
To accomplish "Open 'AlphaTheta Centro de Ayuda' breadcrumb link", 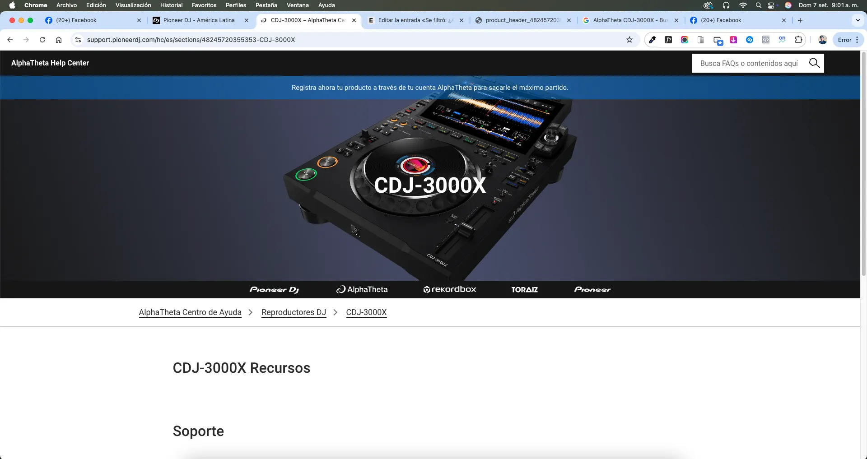I will pyautogui.click(x=190, y=312).
